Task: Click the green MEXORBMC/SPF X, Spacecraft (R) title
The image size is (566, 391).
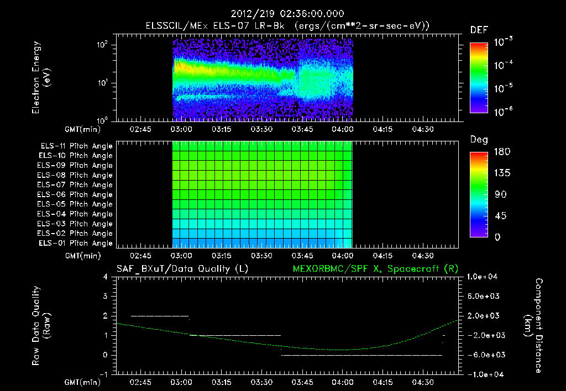Action: pyautogui.click(x=375, y=269)
